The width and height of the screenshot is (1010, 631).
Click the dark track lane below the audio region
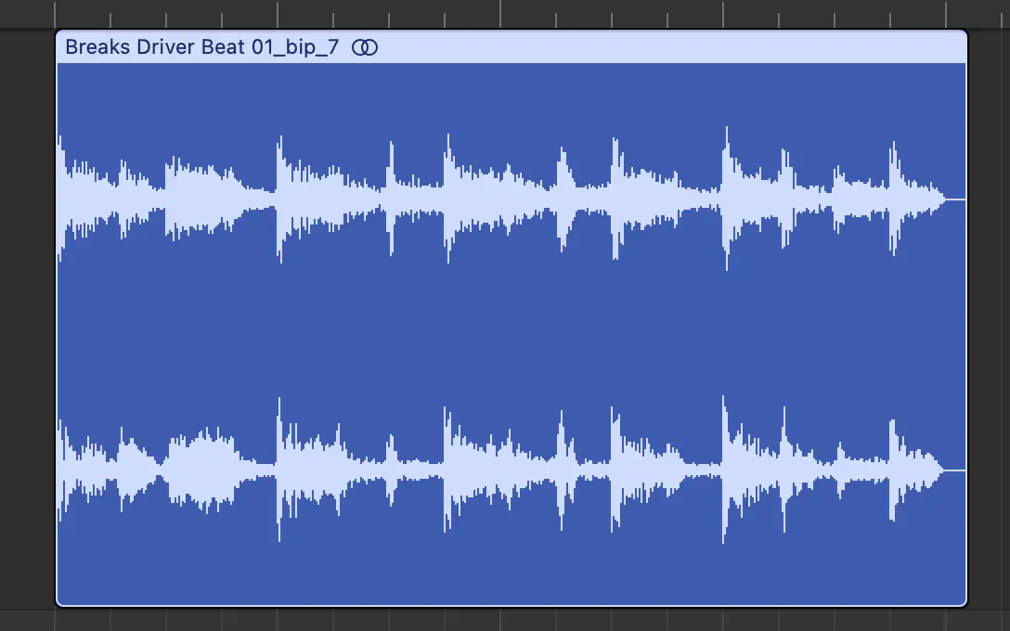pos(511,620)
